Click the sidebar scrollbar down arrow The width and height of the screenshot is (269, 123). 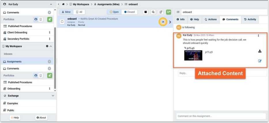click(55, 91)
